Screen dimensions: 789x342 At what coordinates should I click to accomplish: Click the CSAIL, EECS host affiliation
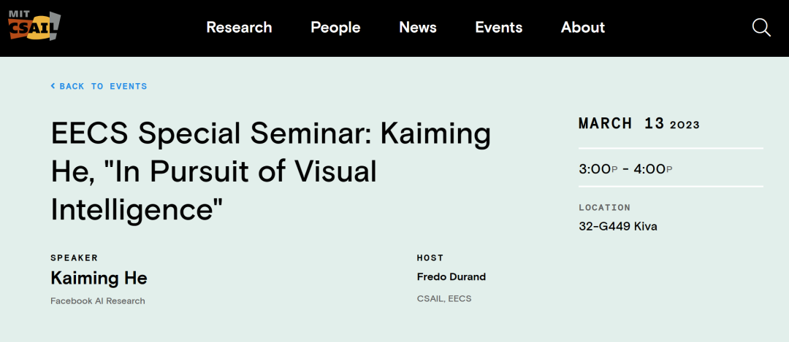[x=444, y=299]
